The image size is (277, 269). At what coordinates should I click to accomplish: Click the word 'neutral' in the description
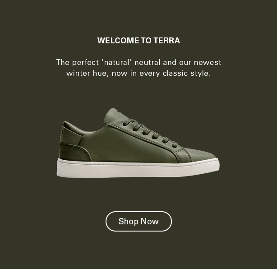[148, 62]
